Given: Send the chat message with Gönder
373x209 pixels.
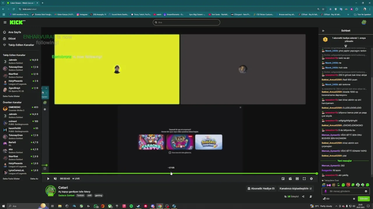Looking at the screenshot, I should point(364,199).
